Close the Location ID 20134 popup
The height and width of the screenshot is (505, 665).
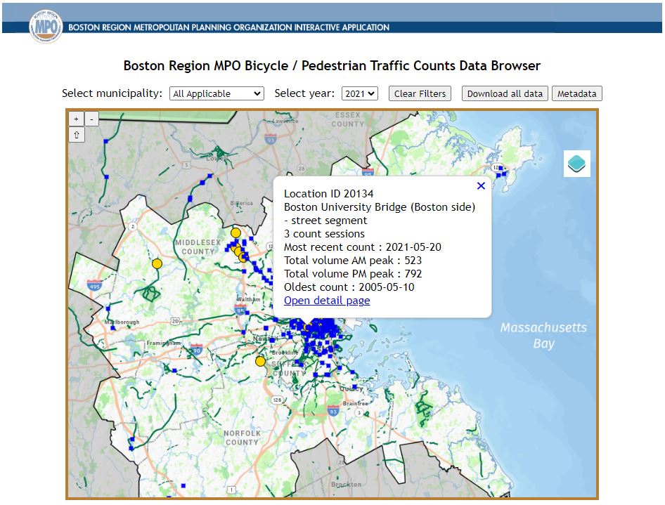click(x=481, y=185)
